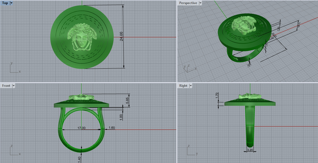The width and height of the screenshot is (318, 163).
Task: Select the 1.00 dimension in Front view
Action: click(x=121, y=117)
